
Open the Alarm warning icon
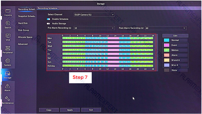[x=8, y=86]
